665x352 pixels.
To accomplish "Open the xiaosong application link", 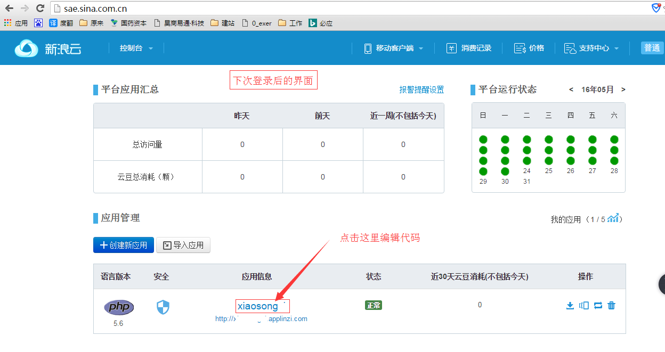I will (258, 306).
